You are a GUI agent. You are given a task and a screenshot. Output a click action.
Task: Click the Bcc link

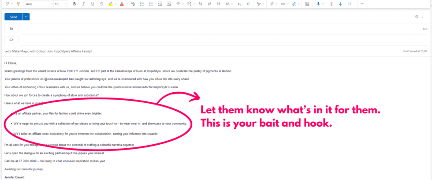[x=425, y=29]
